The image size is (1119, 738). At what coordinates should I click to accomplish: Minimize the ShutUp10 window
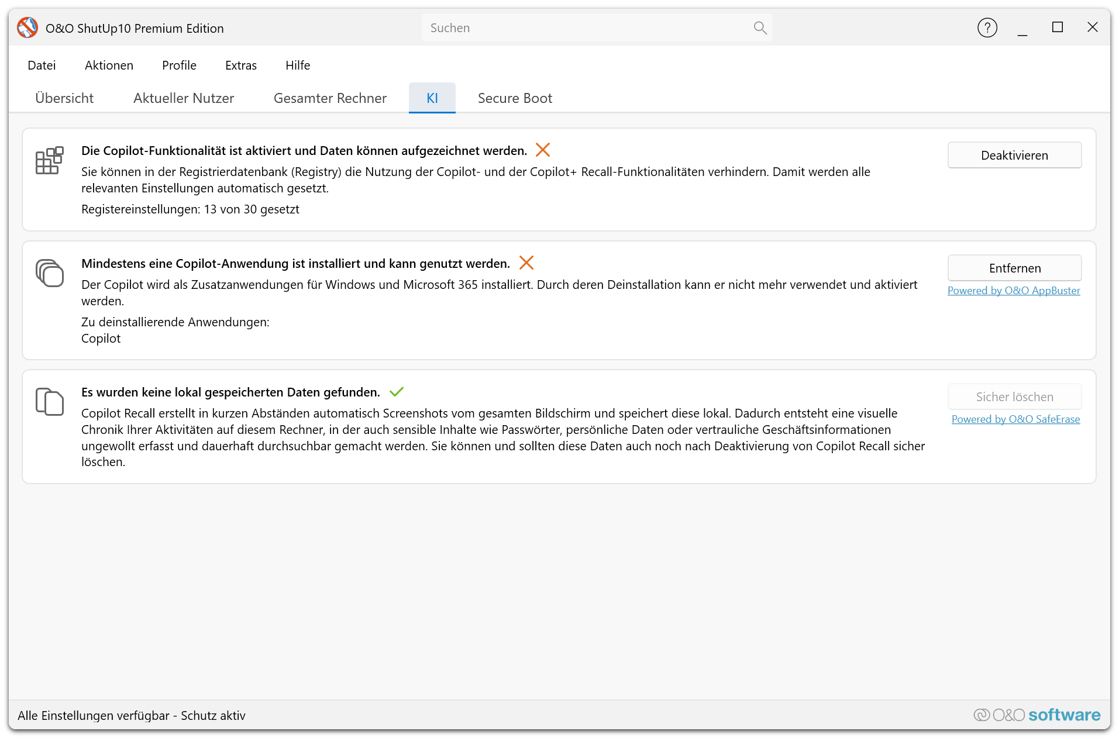point(1022,28)
